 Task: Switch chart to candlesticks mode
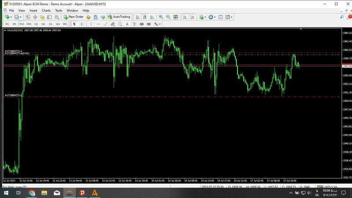pyautogui.click(x=145, y=17)
